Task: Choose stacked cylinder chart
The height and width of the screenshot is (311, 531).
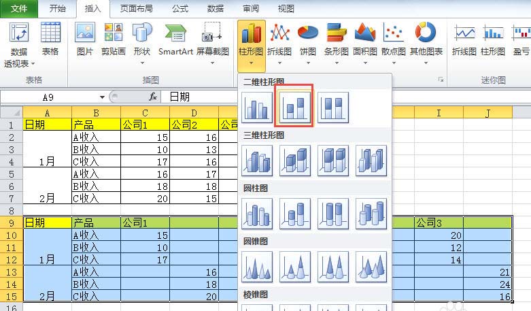Action: tap(295, 214)
